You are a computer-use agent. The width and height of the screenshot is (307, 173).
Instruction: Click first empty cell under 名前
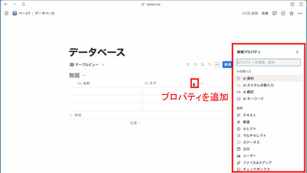tap(105, 91)
